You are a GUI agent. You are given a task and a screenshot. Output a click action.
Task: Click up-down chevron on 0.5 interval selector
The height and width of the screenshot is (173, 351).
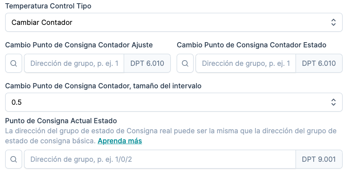coord(333,102)
